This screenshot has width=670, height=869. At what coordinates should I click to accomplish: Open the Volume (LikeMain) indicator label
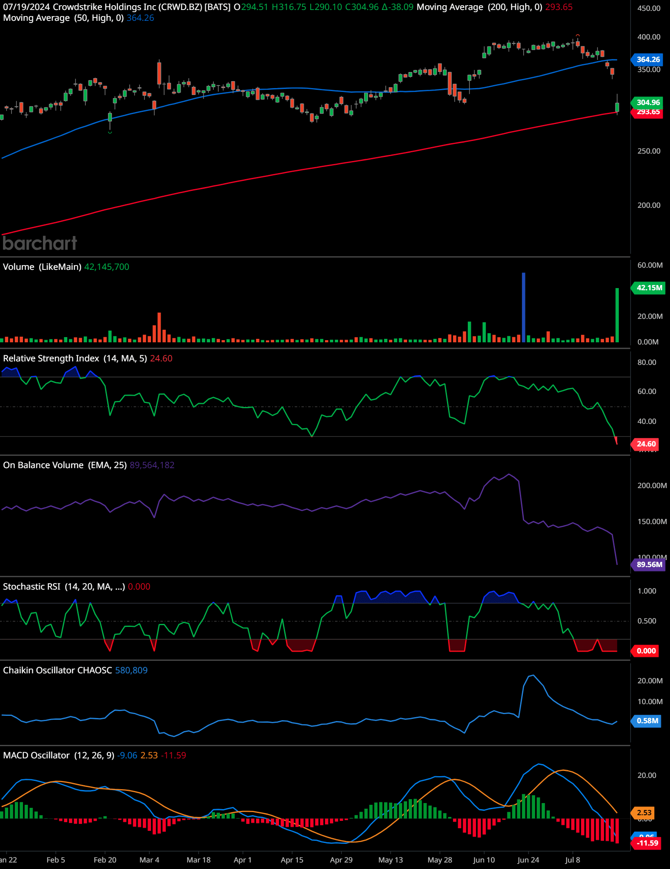(x=42, y=267)
